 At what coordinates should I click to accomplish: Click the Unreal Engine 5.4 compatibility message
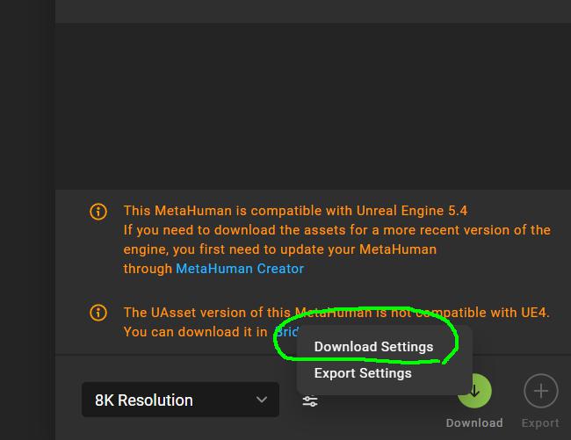pos(295,211)
